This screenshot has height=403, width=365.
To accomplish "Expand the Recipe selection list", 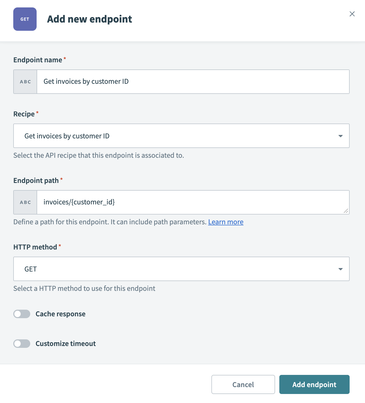I will 181,136.
